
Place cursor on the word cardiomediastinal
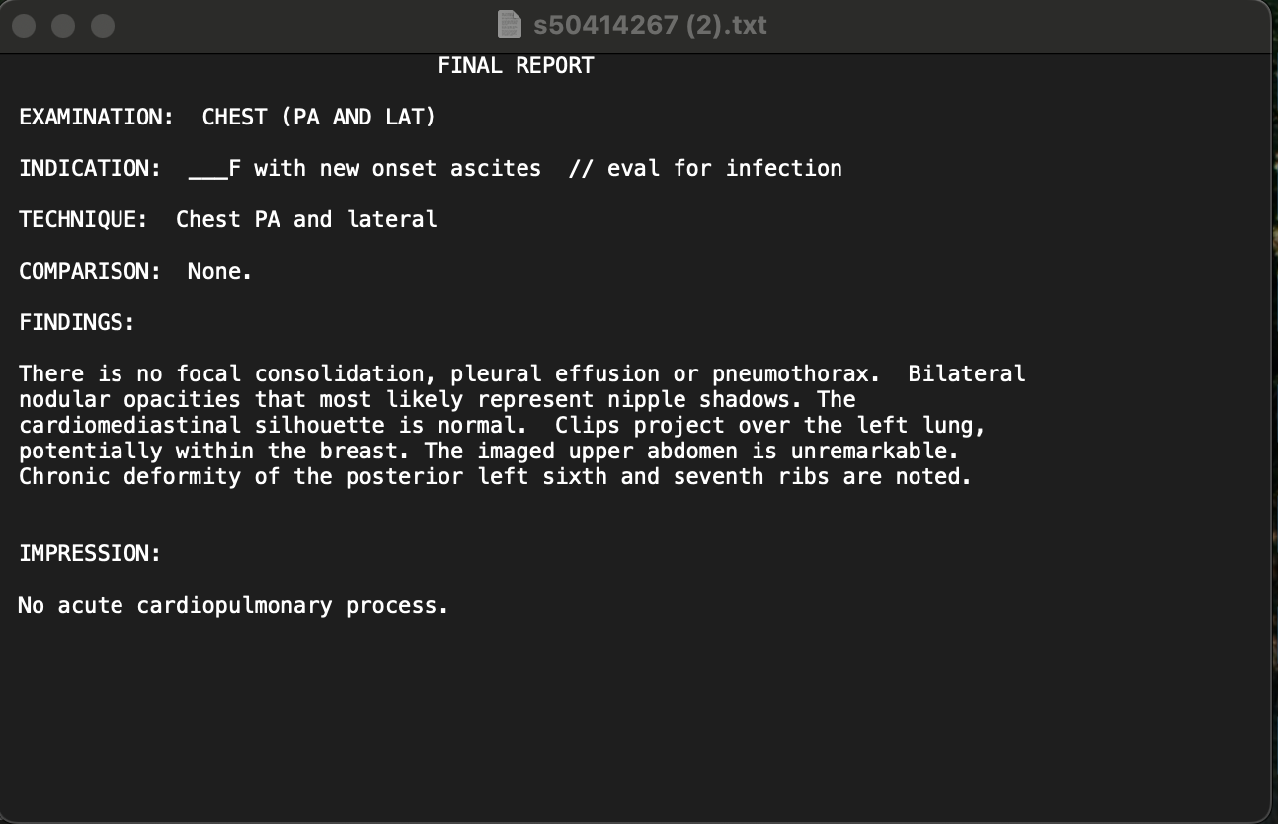129,426
